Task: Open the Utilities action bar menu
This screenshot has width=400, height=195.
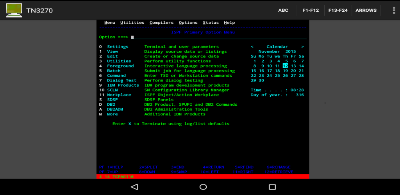Action: [x=132, y=23]
